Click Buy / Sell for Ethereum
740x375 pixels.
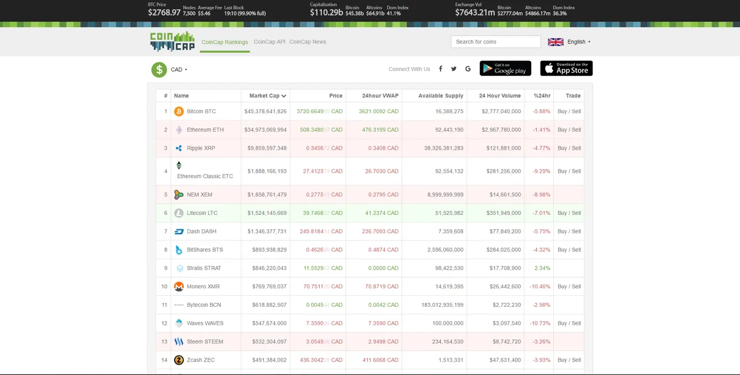[x=569, y=130]
